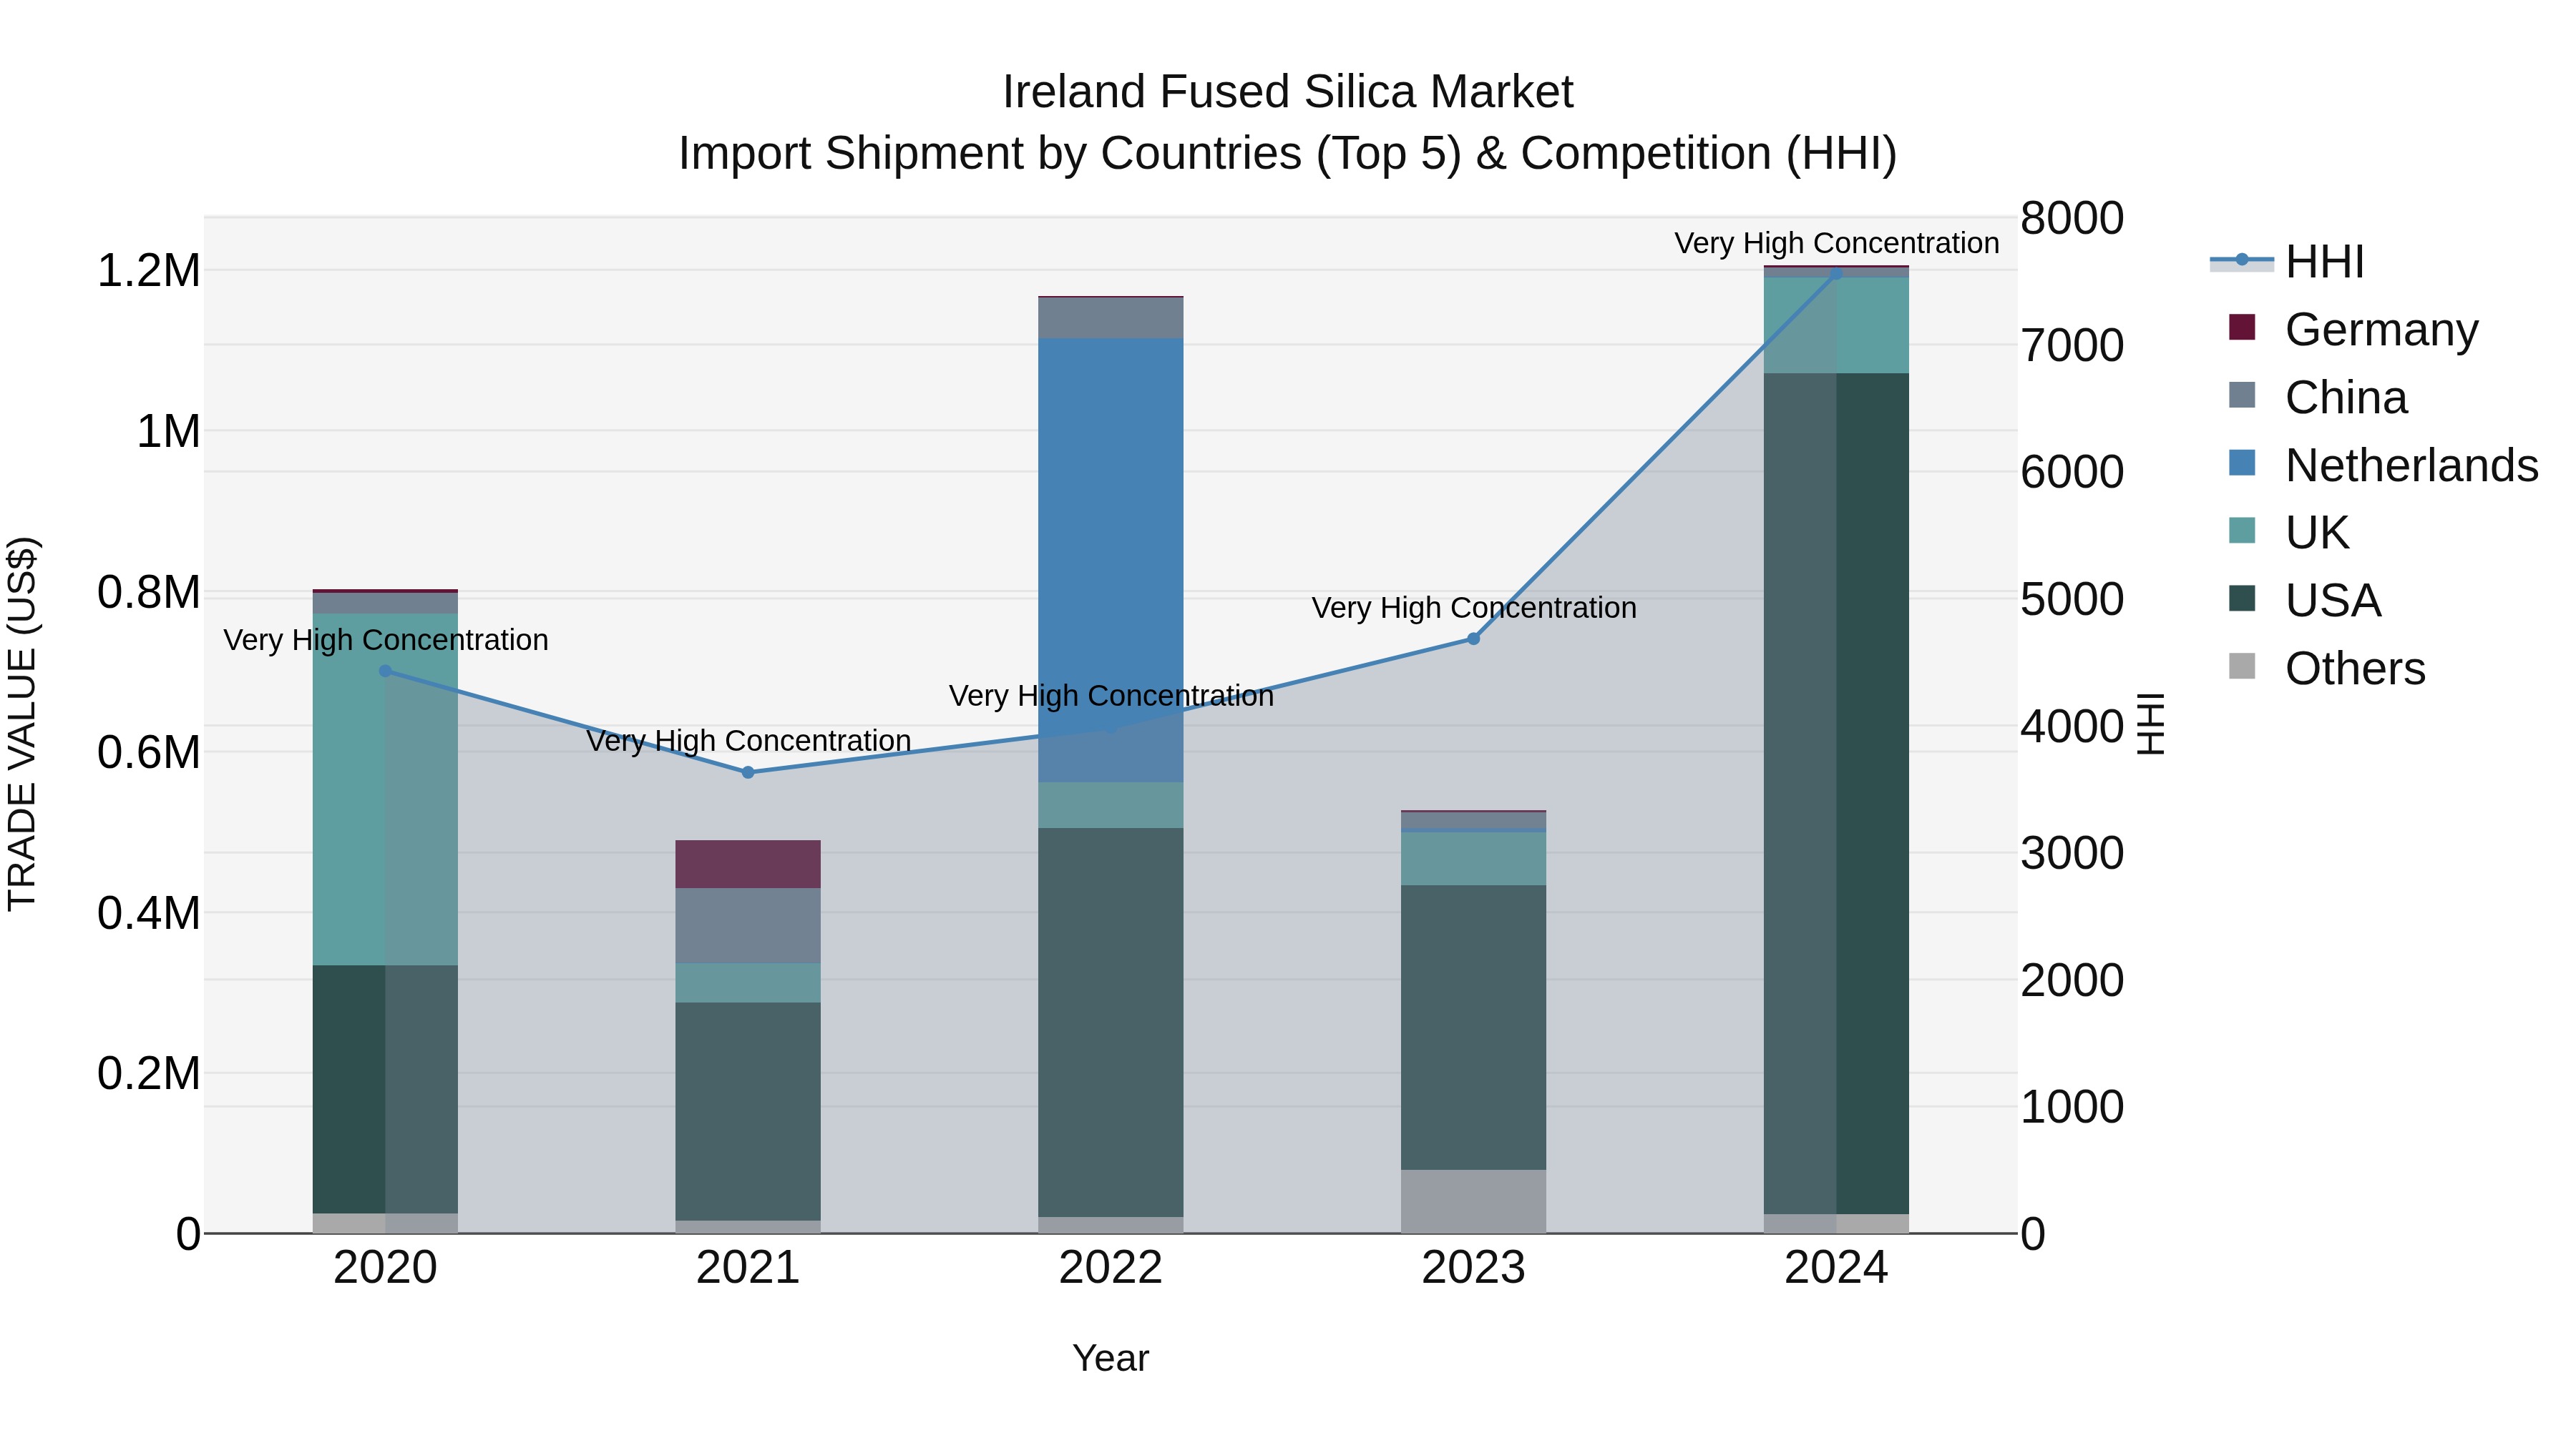The image size is (2576, 1448).
Task: Toggle the UK legend entry
Action: (2288, 531)
